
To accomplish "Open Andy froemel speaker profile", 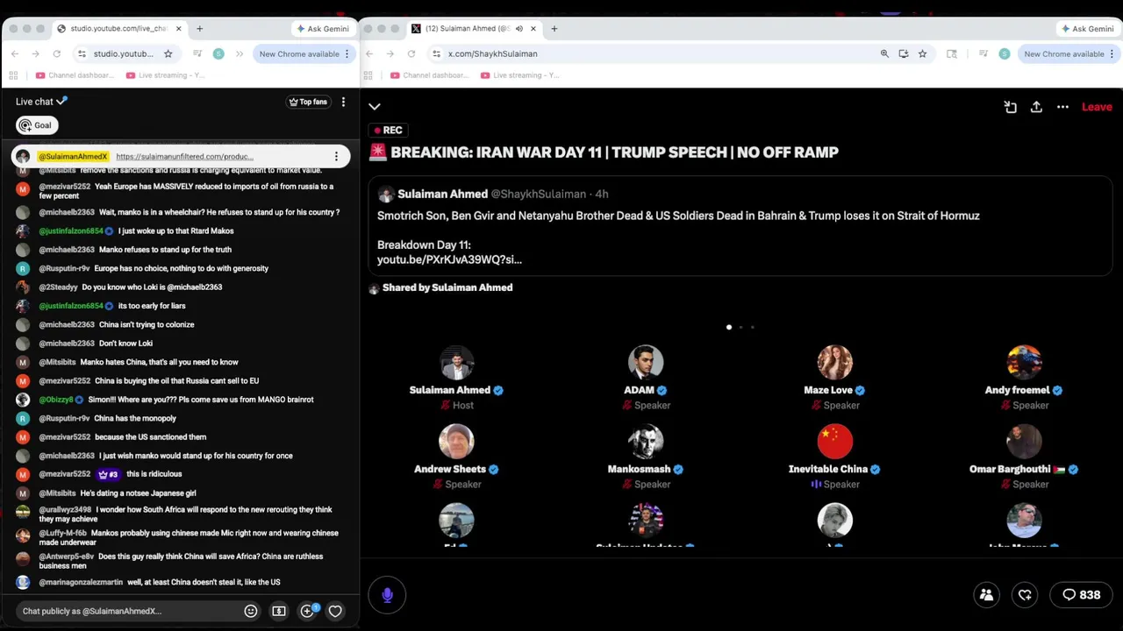I will (1024, 362).
